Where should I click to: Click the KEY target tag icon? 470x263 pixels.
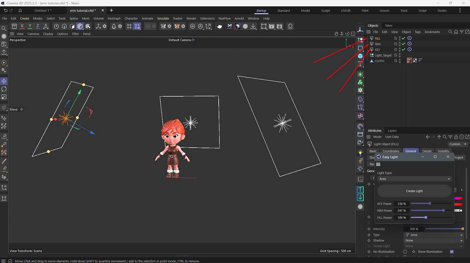click(409, 49)
